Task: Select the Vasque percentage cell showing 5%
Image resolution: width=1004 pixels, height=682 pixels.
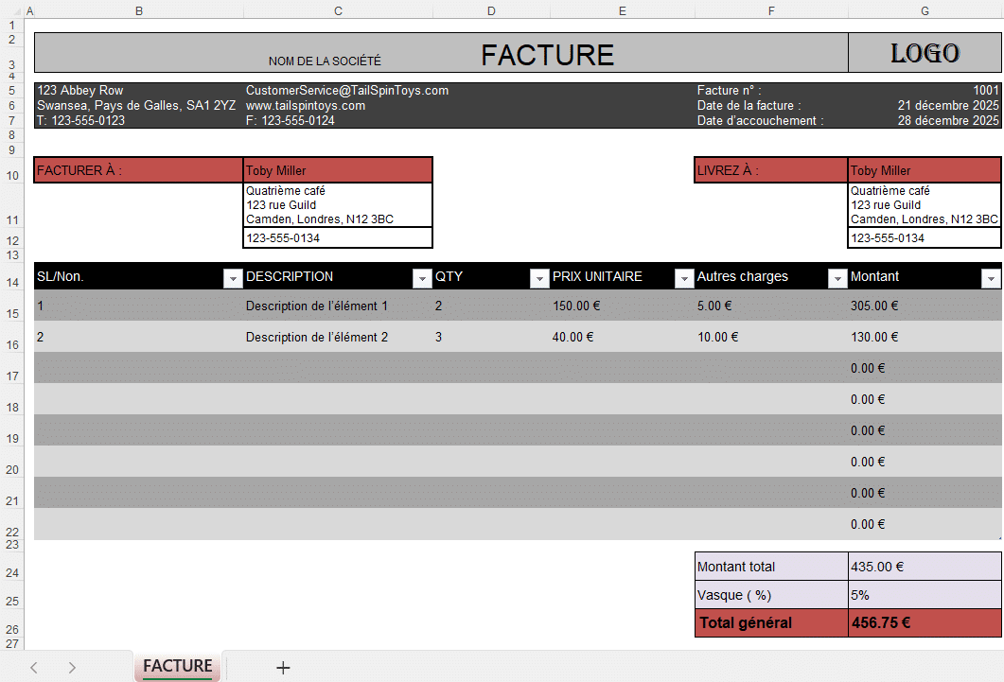Action: (x=925, y=594)
